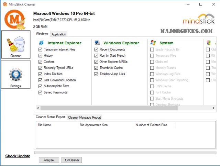The height and width of the screenshot is (166, 220).
Task: Check the DNS Cache checkbox
Action: click(x=152, y=86)
